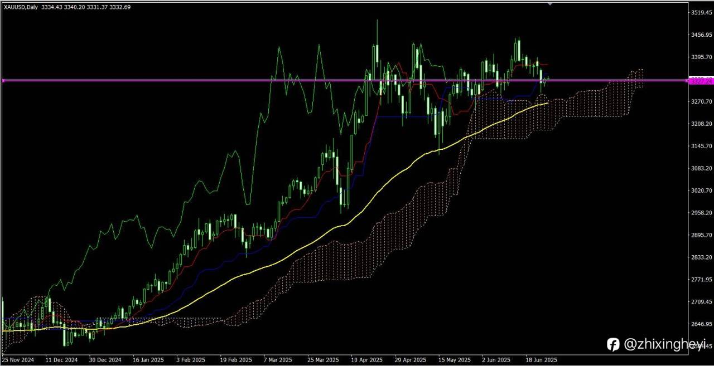Click the XAUUSD,Daily chart title text

[x=21, y=7]
